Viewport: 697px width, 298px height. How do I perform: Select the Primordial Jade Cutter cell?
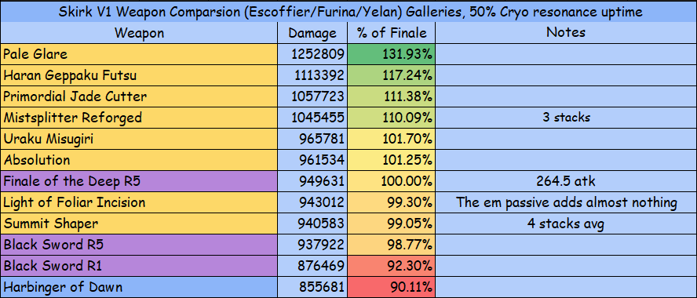click(x=139, y=96)
